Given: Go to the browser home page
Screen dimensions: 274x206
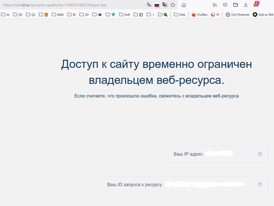Looking at the screenshot, I should [x=184, y=5].
